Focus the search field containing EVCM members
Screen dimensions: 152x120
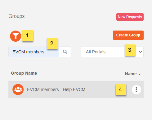[34, 52]
